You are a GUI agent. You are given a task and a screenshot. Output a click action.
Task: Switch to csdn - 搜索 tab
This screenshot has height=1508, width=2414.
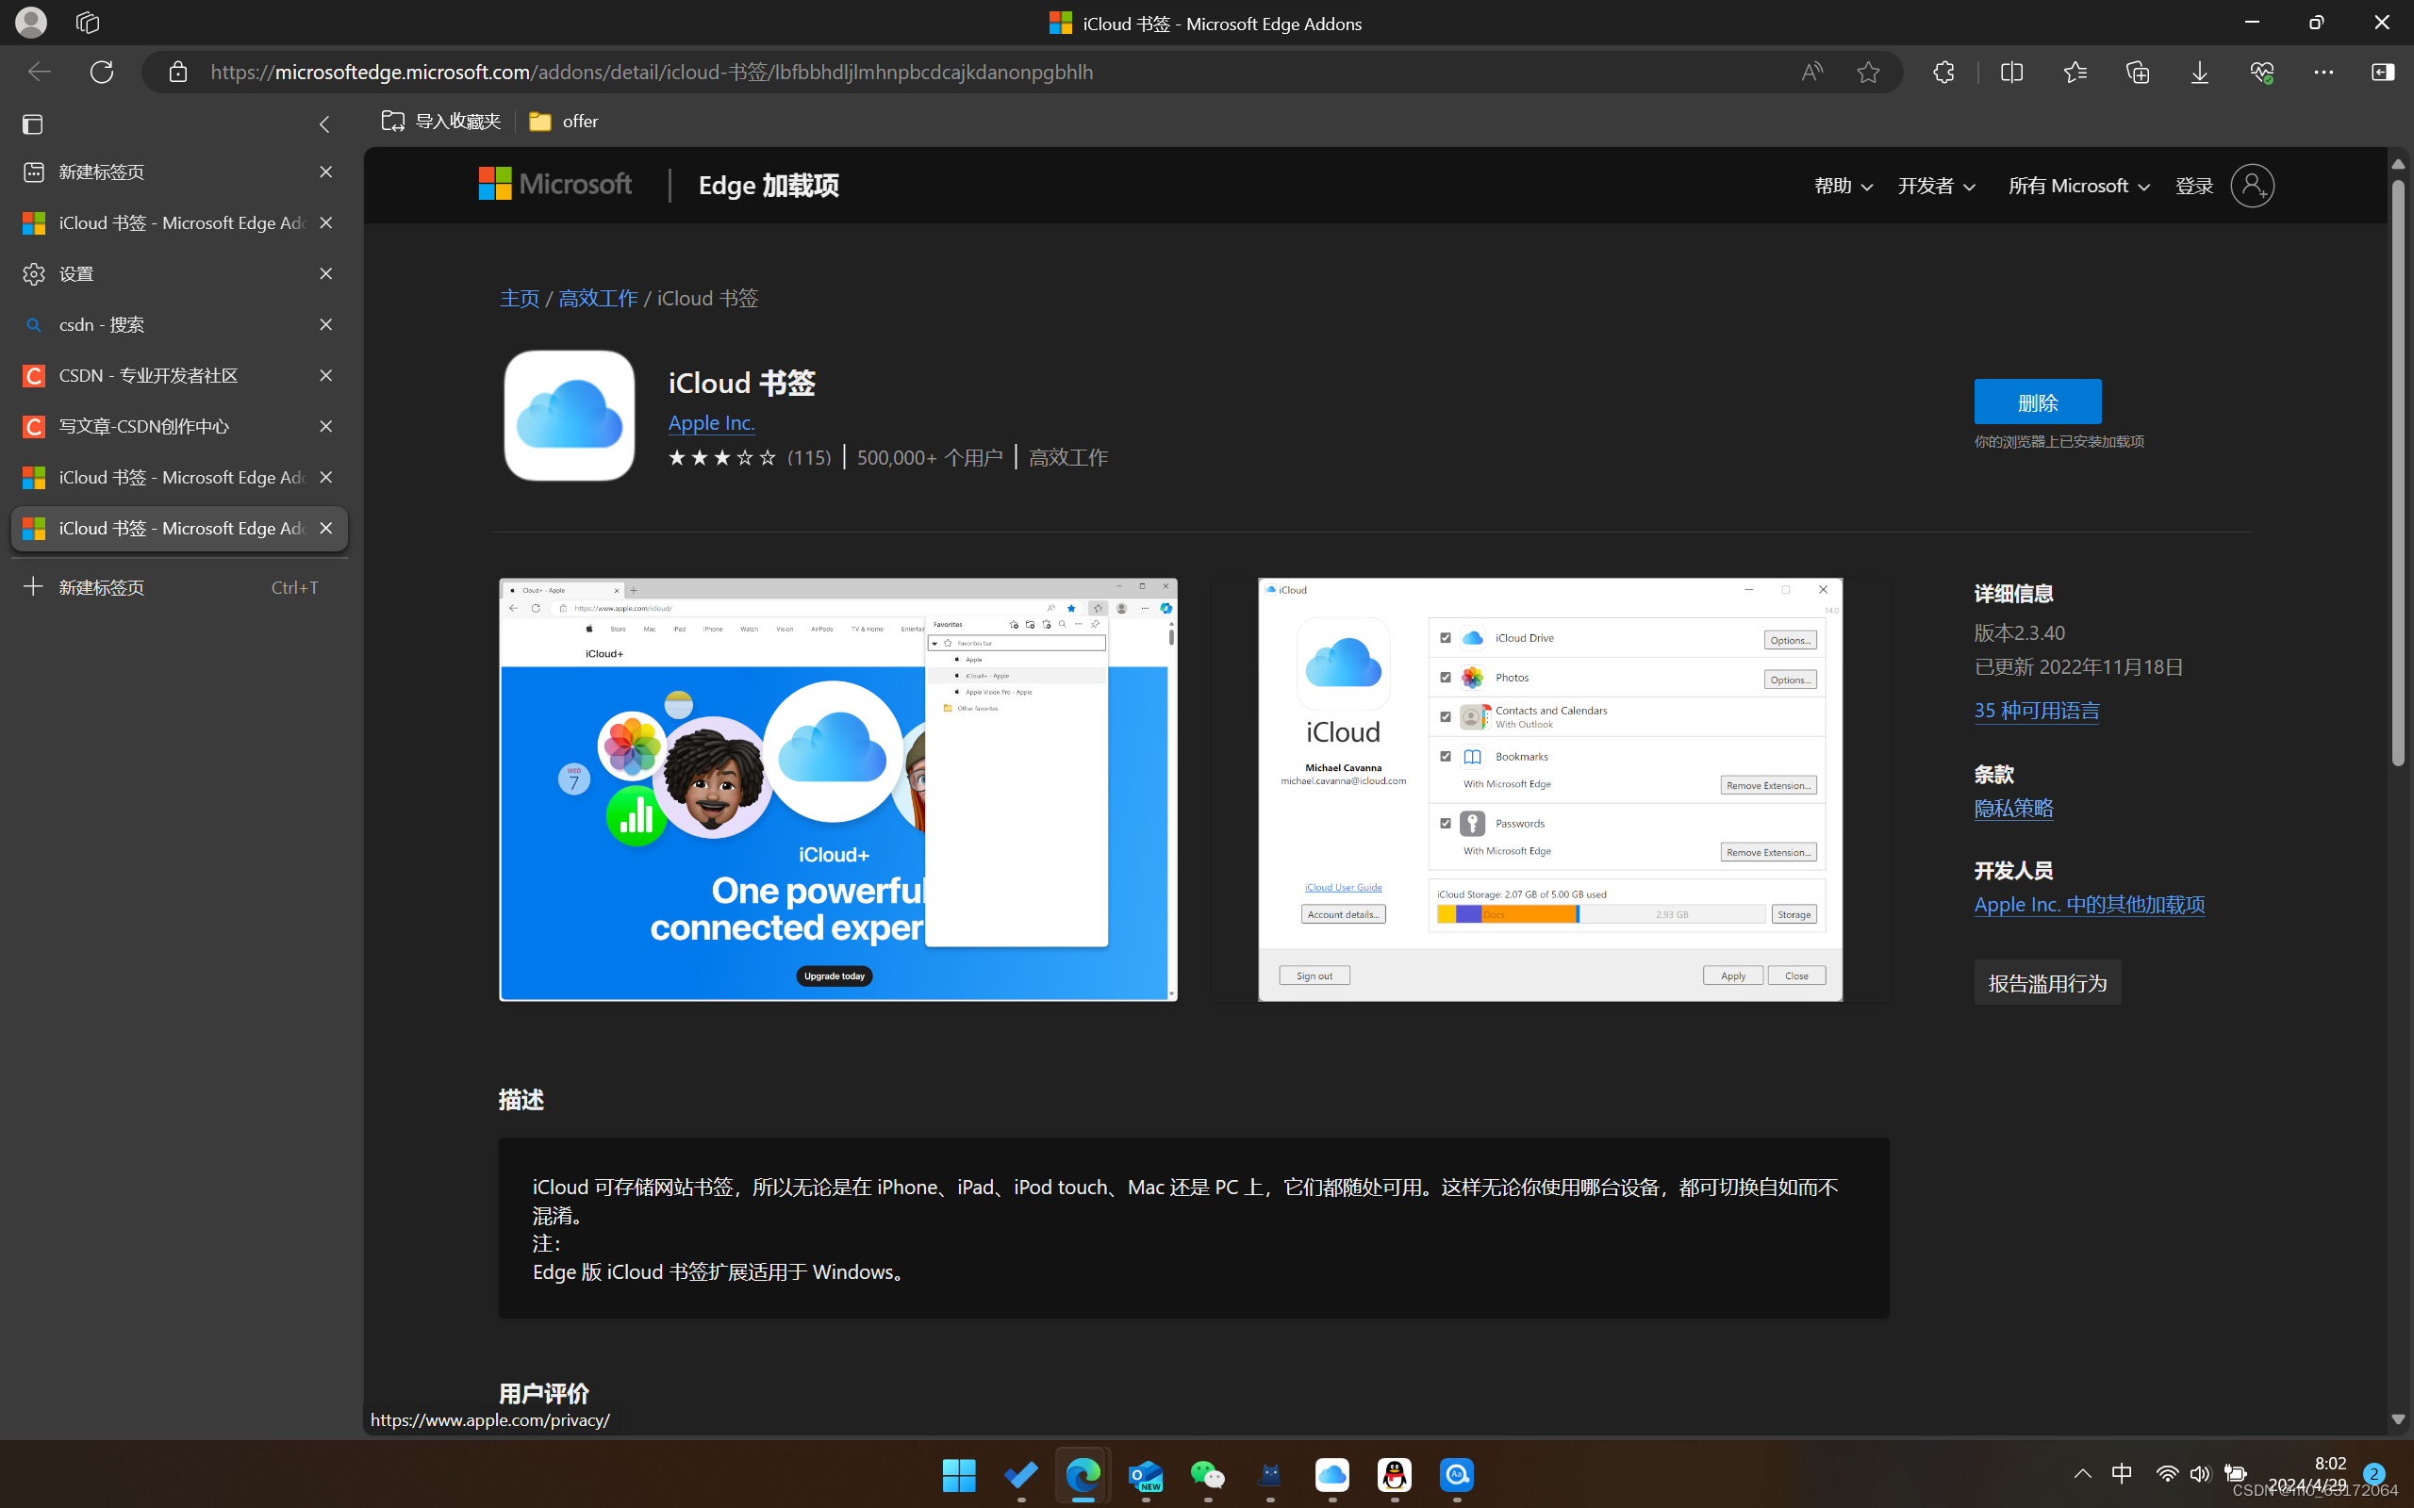pyautogui.click(x=178, y=324)
